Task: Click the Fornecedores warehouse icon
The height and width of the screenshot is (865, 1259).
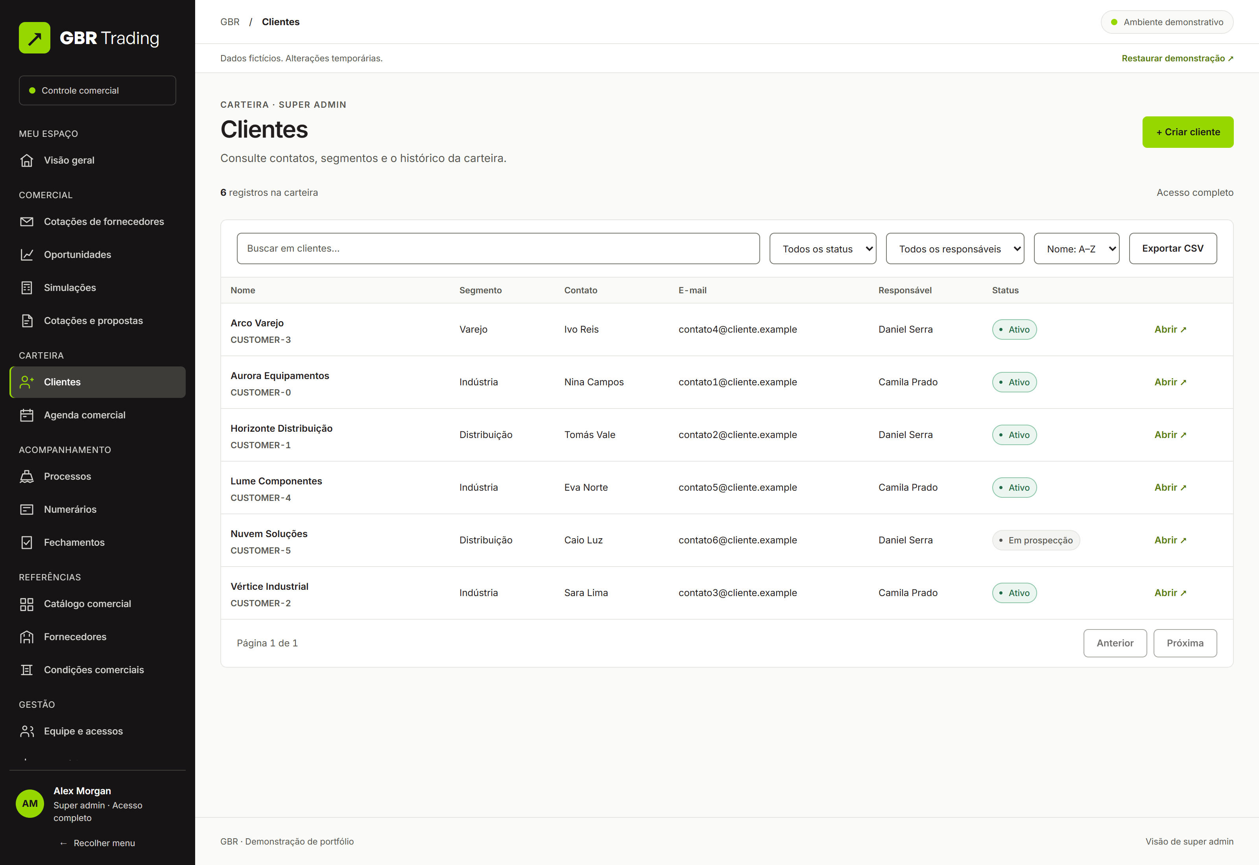Action: pyautogui.click(x=27, y=637)
